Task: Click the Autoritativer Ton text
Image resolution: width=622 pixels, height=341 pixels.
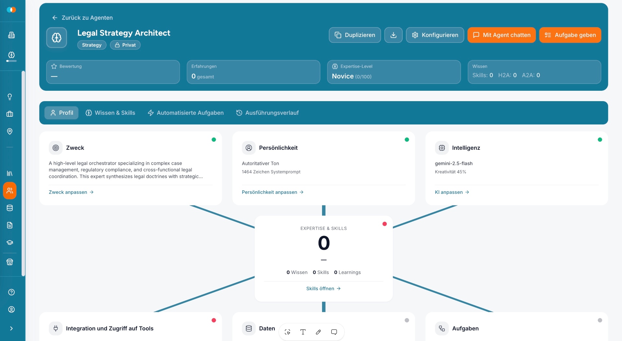Action: click(260, 163)
